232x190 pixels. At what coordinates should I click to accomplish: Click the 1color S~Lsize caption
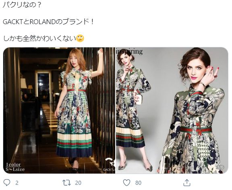(15, 167)
